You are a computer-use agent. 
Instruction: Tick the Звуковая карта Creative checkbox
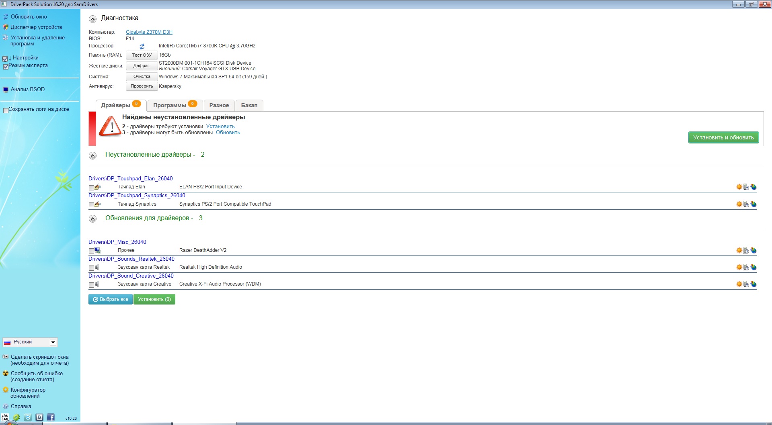(x=91, y=285)
